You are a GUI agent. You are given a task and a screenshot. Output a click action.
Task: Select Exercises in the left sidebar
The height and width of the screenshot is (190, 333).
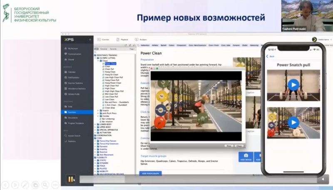[72, 112]
